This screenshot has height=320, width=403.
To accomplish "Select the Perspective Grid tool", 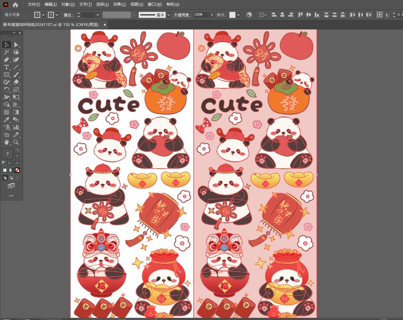I will pos(16,105).
